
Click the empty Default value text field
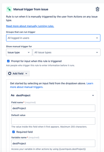(53, 121)
